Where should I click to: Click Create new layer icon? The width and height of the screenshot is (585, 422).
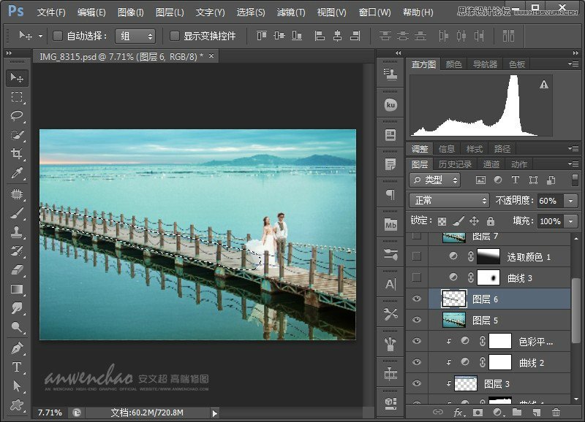pyautogui.click(x=537, y=413)
